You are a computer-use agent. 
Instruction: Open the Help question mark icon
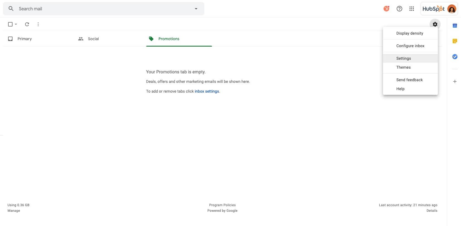pos(399,9)
